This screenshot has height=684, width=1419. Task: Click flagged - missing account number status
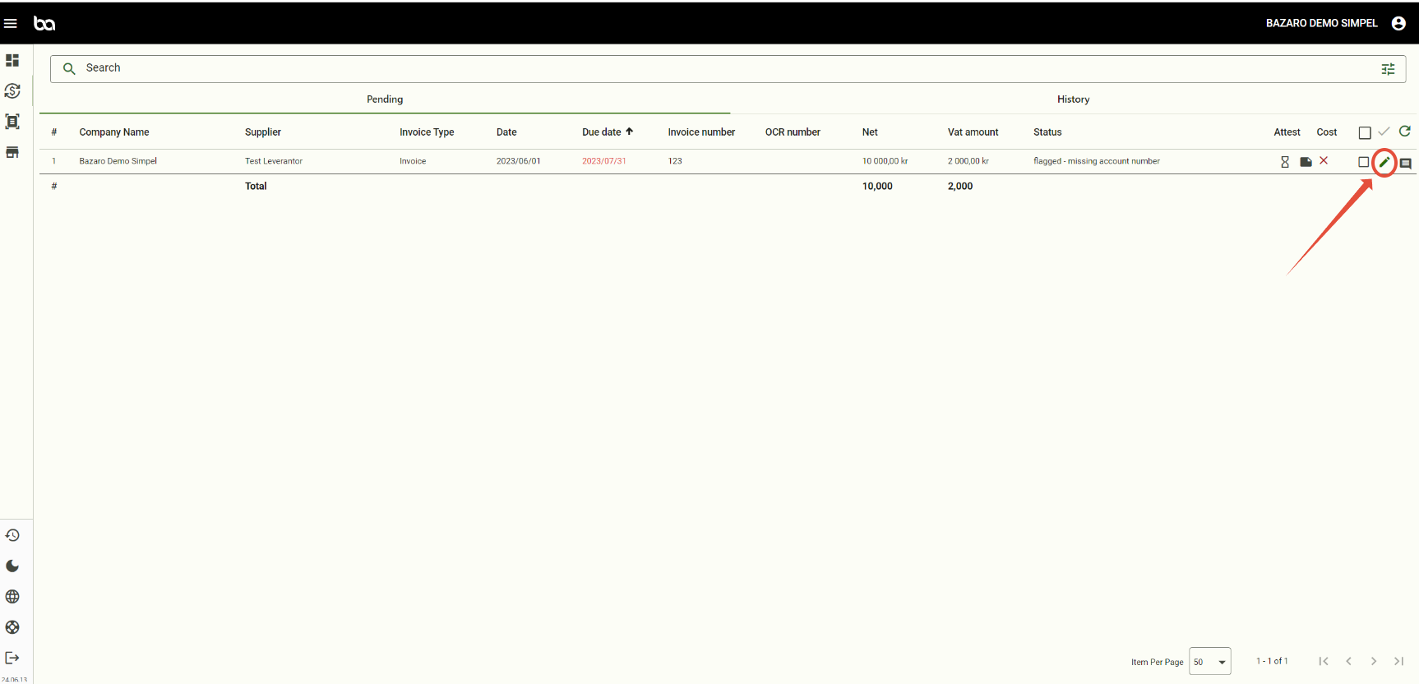coord(1097,161)
